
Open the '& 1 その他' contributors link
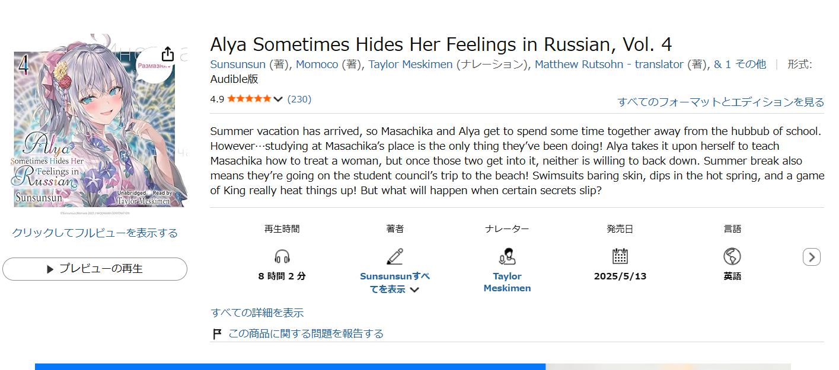pos(739,65)
